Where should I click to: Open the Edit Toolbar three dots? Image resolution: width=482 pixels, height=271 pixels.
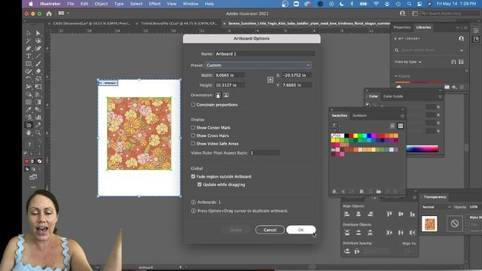tap(33, 187)
